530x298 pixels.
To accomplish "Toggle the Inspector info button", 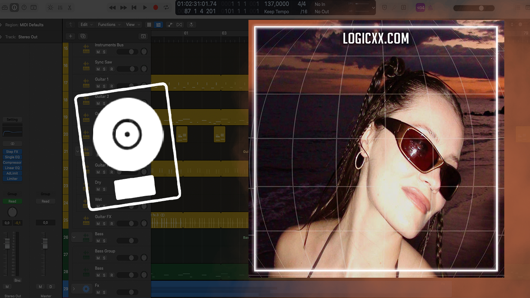I will pos(14,7).
